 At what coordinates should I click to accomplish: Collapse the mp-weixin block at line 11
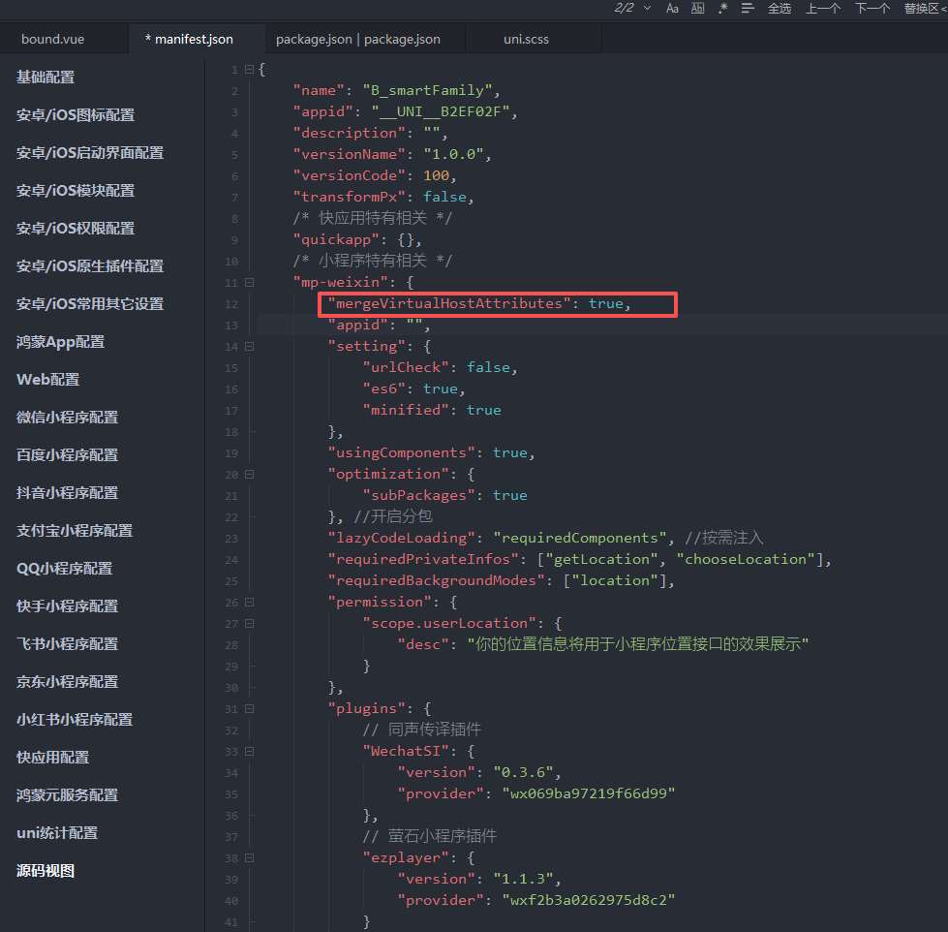pyautogui.click(x=249, y=282)
